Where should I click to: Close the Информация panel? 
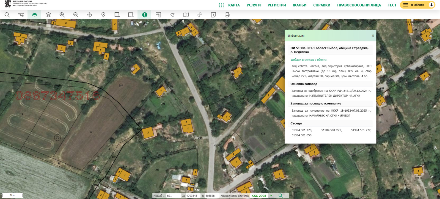(373, 36)
